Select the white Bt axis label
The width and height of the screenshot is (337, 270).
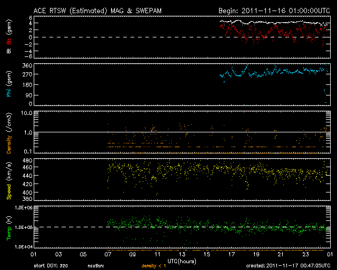pos(8,51)
